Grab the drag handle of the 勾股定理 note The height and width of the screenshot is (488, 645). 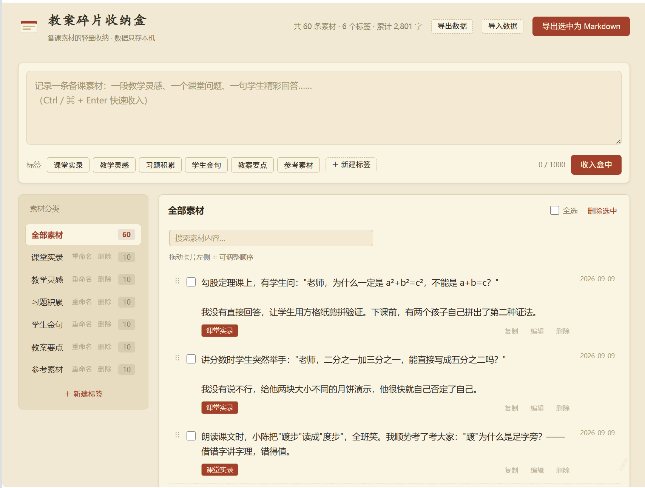177,281
